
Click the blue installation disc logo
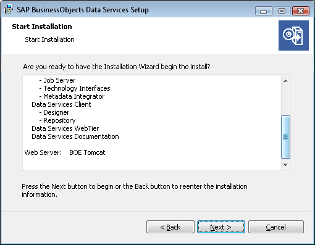pos(293,35)
